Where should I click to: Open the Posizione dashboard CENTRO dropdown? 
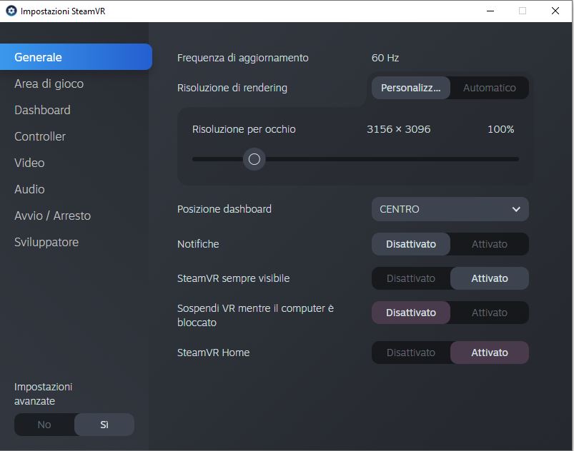coord(450,209)
